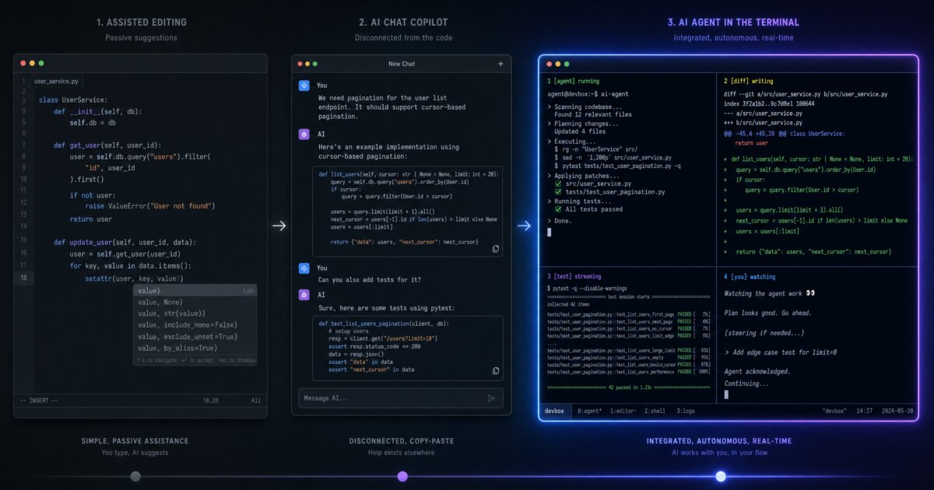Click the 14:37 clock in tmux status bar

(864, 410)
